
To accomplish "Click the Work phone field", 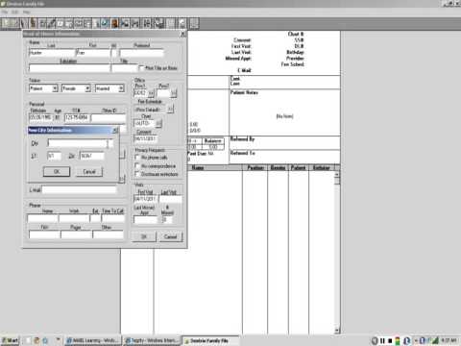I will click(x=74, y=219).
